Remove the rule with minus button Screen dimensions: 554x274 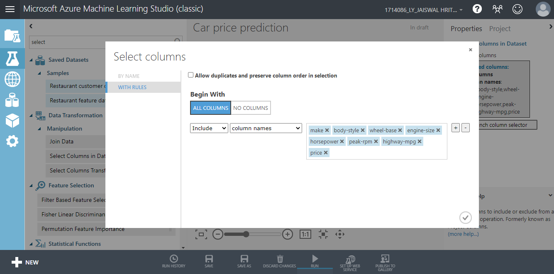pos(466,128)
